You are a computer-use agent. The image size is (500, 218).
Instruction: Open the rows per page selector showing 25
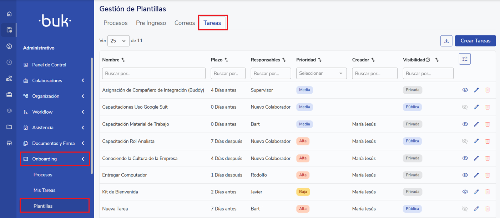(x=118, y=41)
